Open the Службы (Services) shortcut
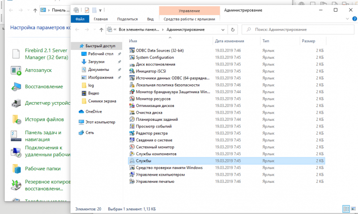The height and width of the screenshot is (214, 358). click(x=144, y=160)
